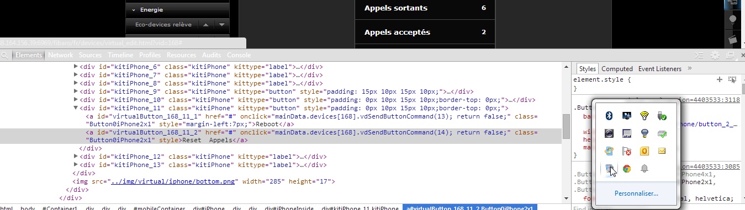
Task: Click the Outlook tray icon
Action: tap(644, 151)
